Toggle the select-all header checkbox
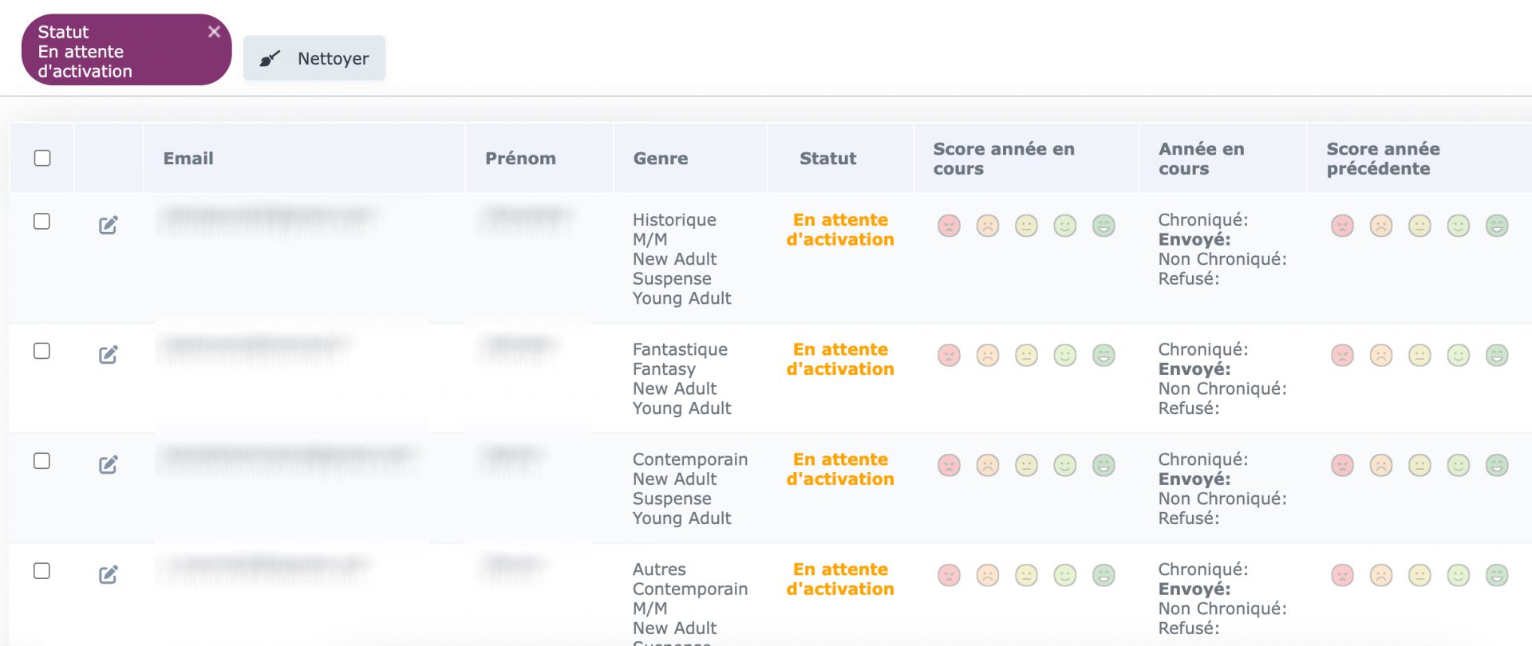 [42, 158]
